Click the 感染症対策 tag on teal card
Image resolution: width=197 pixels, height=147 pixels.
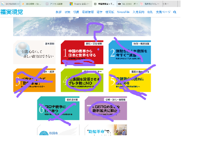tap(72, 100)
